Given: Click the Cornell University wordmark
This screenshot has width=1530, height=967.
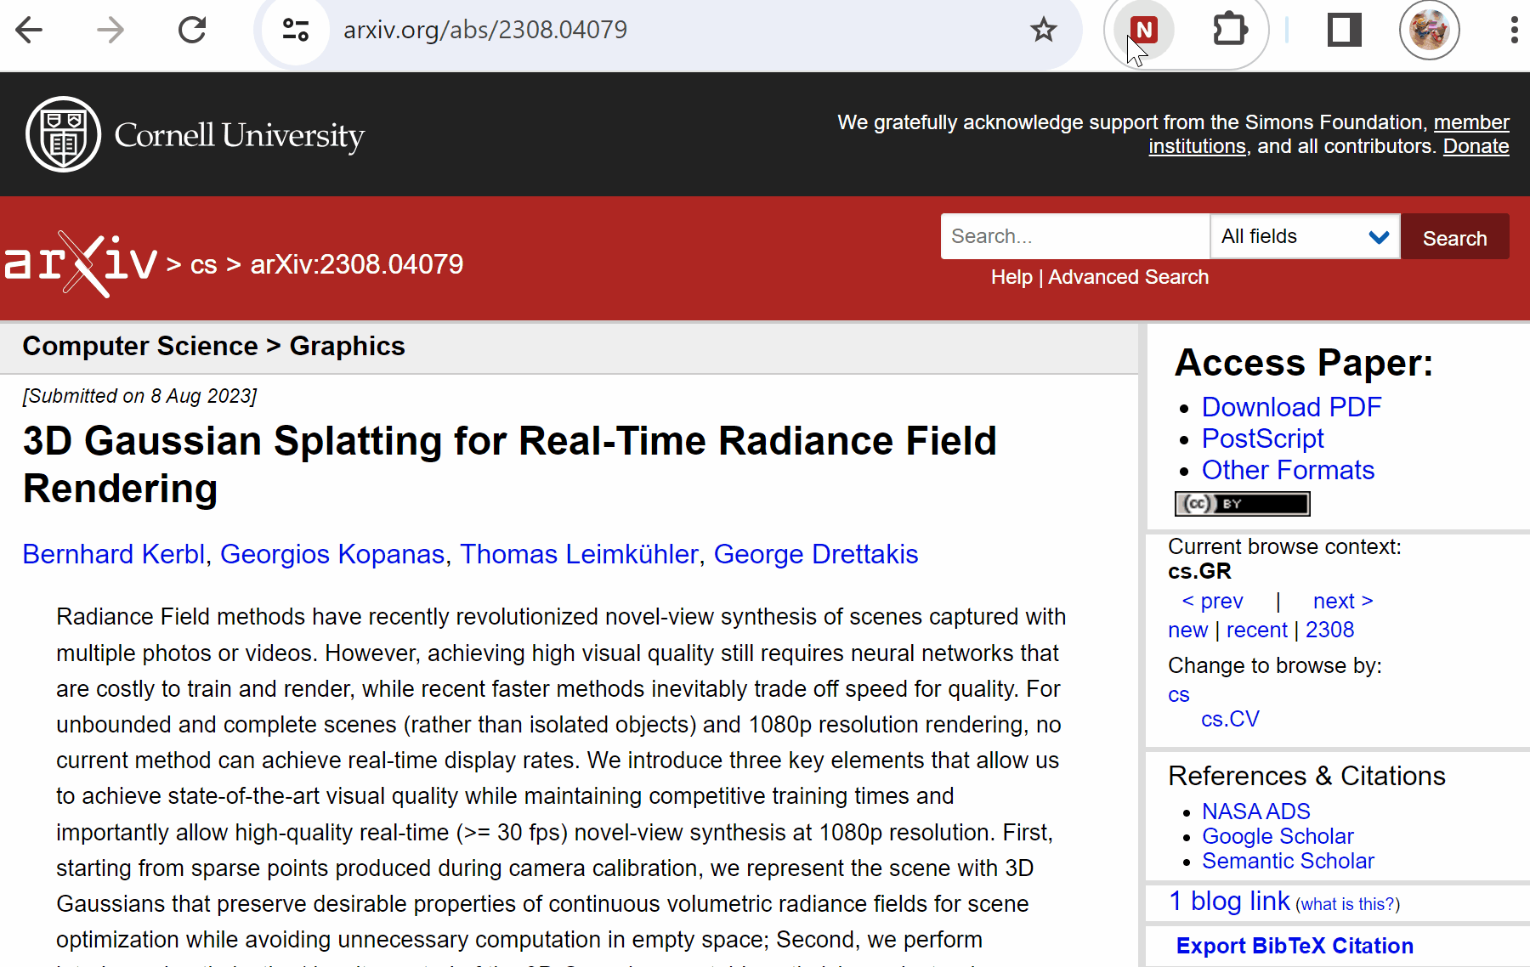Looking at the screenshot, I should tap(239, 135).
